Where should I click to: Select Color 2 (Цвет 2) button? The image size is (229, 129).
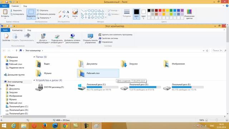pos(143,14)
